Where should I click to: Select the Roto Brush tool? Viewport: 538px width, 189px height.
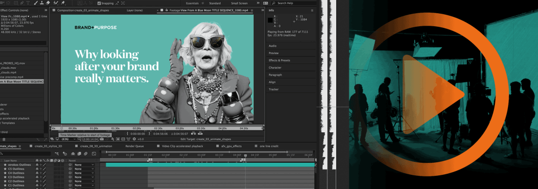coord(56,3)
